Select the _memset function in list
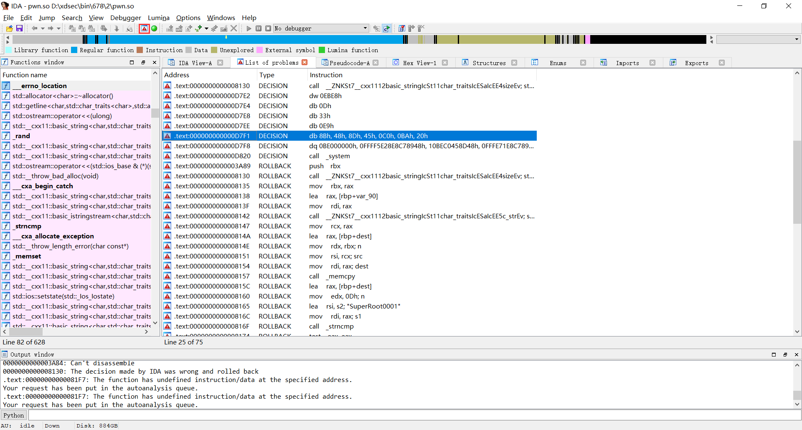The height and width of the screenshot is (430, 802). pyautogui.click(x=76, y=256)
